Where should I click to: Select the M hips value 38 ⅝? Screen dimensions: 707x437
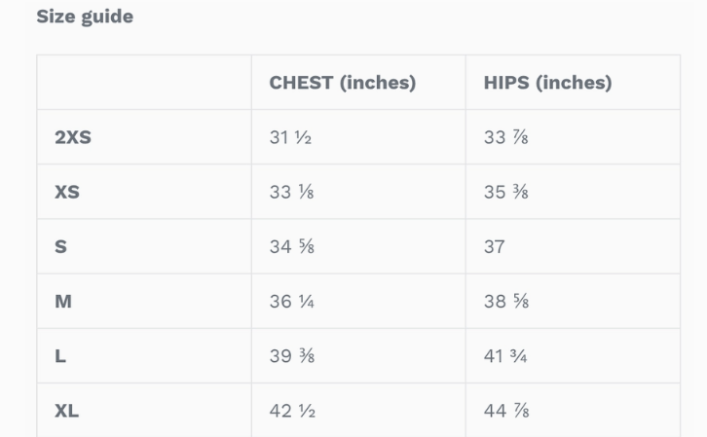click(x=506, y=301)
